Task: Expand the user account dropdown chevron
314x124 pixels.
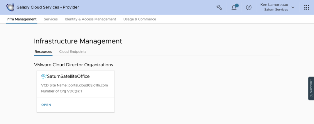Action: 293,7
